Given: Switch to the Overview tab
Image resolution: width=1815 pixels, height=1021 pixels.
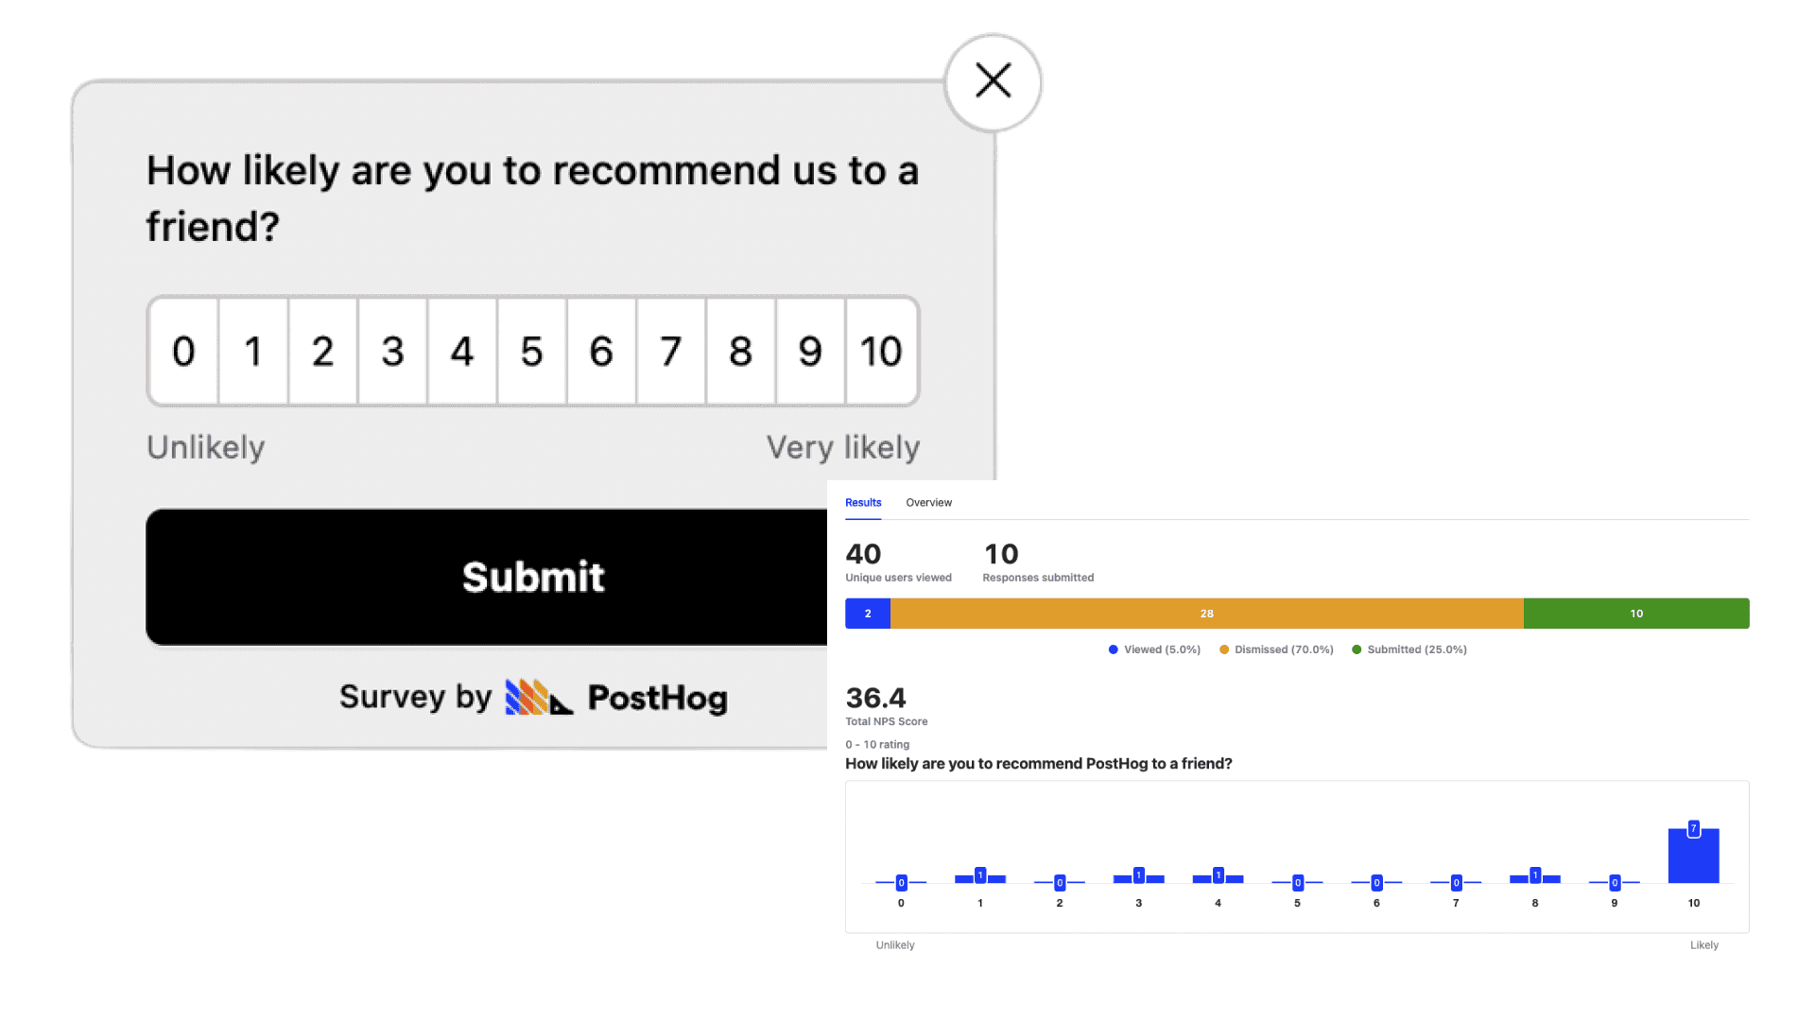Looking at the screenshot, I should 928,503.
